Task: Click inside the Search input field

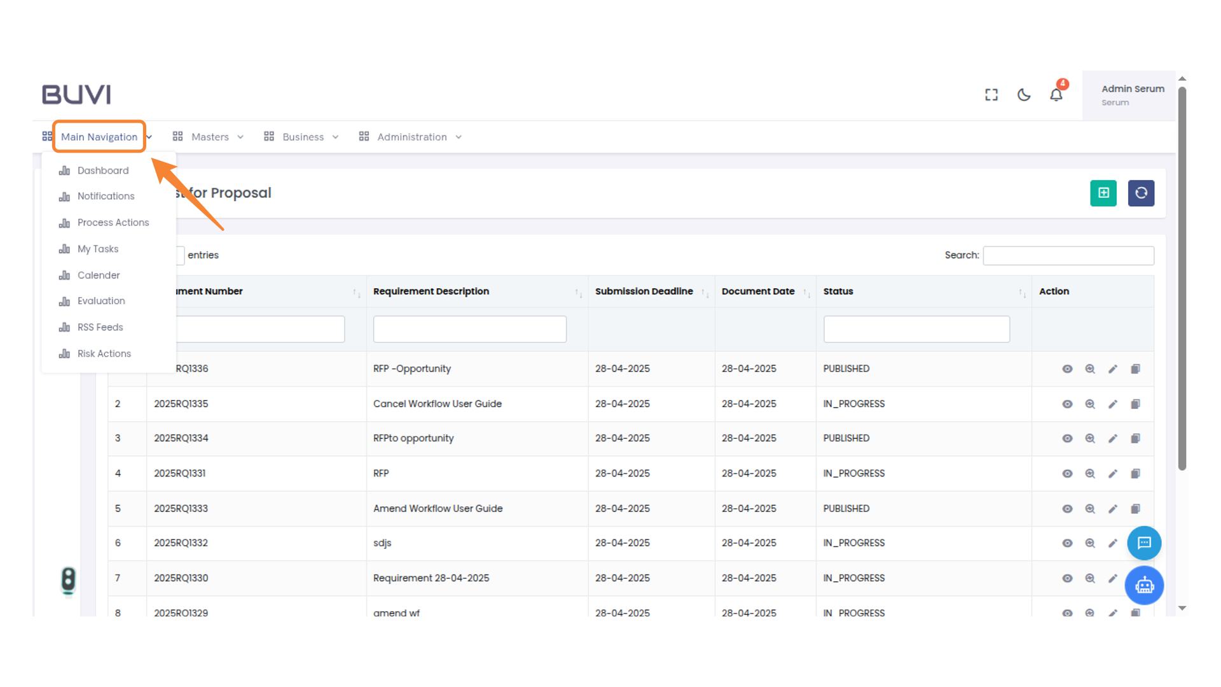Action: (1068, 255)
